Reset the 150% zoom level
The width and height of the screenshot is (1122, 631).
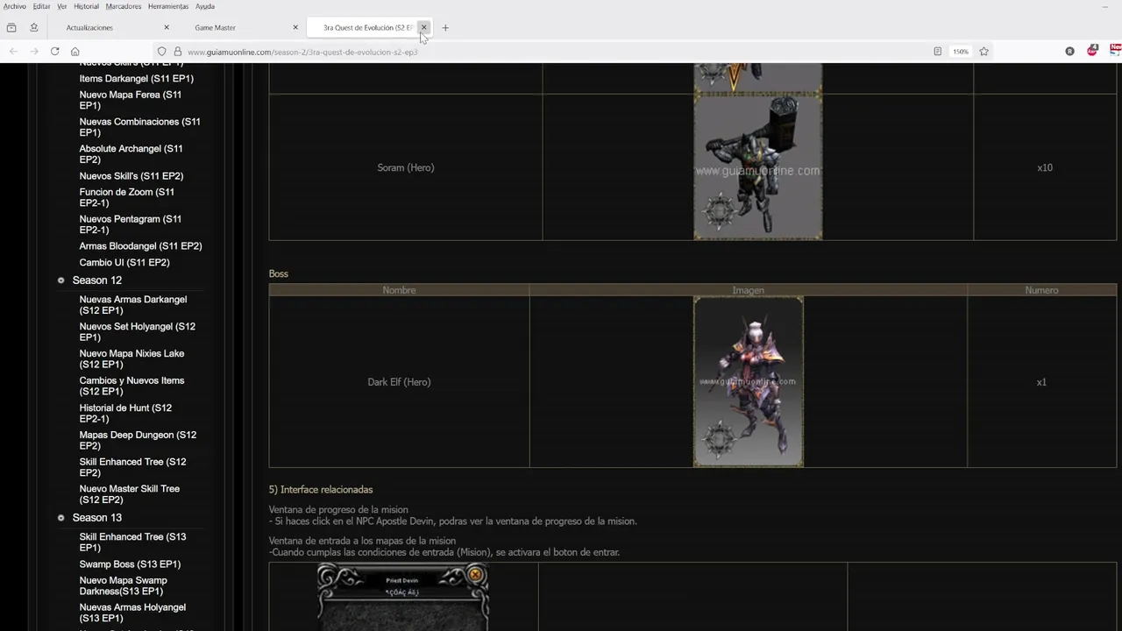961,52
